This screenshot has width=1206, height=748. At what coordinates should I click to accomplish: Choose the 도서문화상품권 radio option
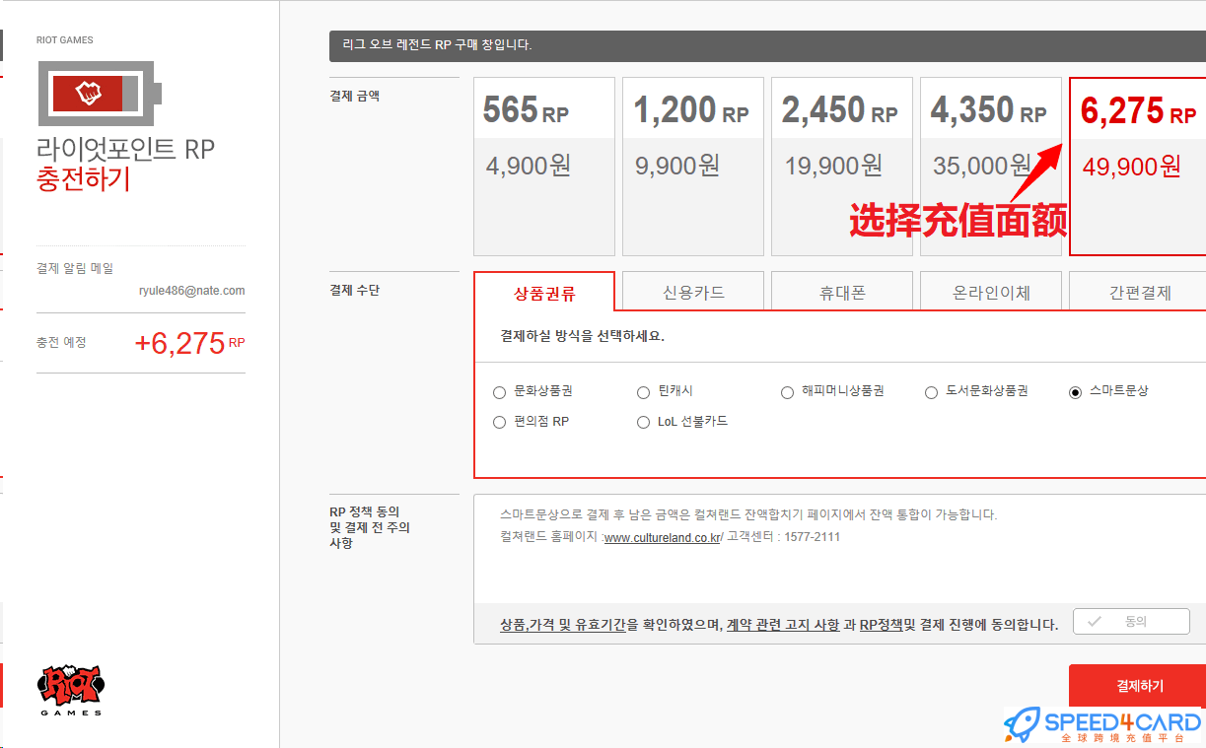(931, 392)
